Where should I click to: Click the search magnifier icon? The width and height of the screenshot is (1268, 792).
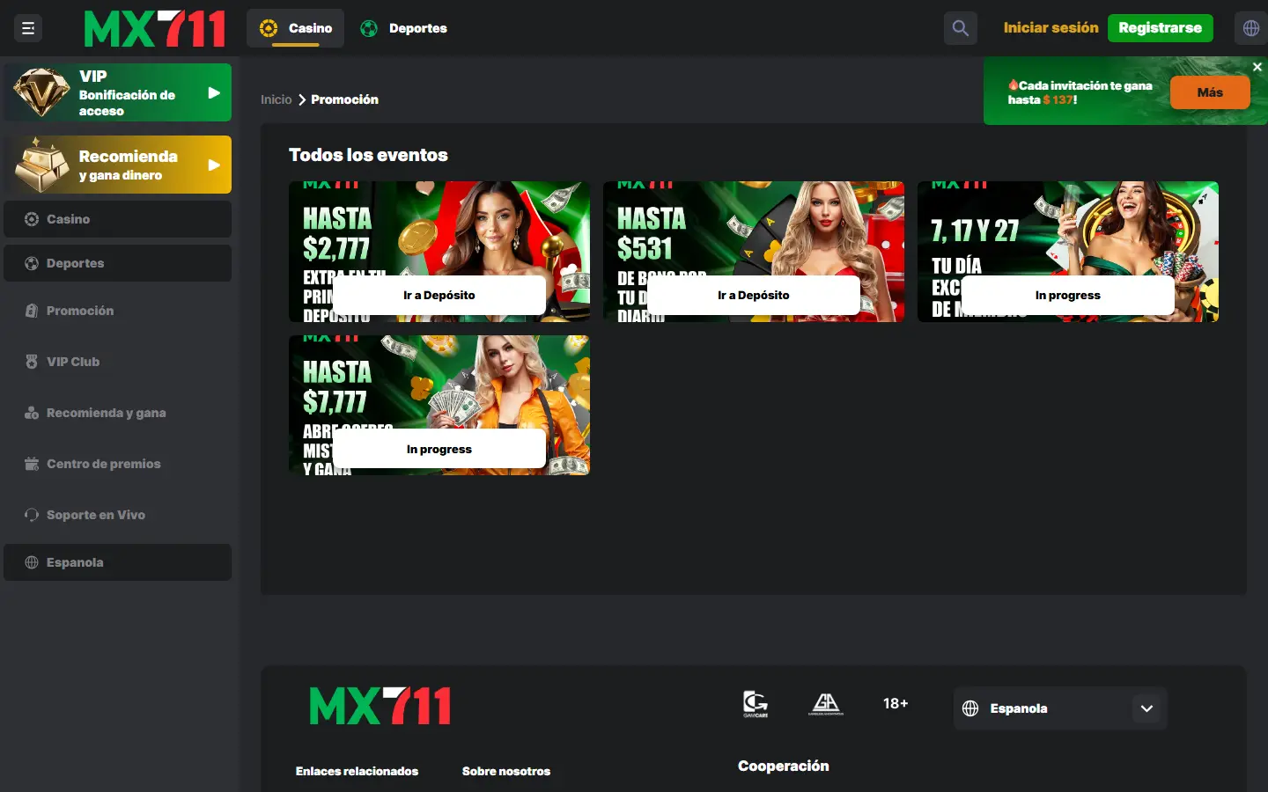click(x=961, y=28)
